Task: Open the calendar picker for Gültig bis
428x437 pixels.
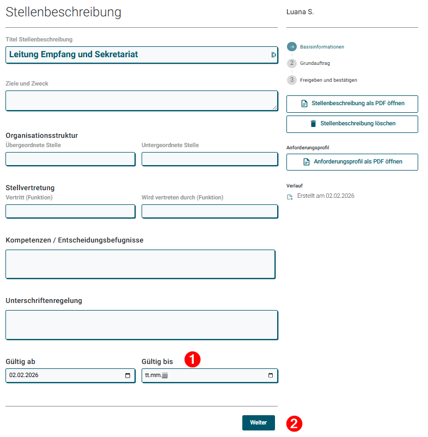Action: tap(270, 375)
